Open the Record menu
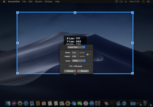This screenshot has height=107, width=153. [x=38, y=1]
